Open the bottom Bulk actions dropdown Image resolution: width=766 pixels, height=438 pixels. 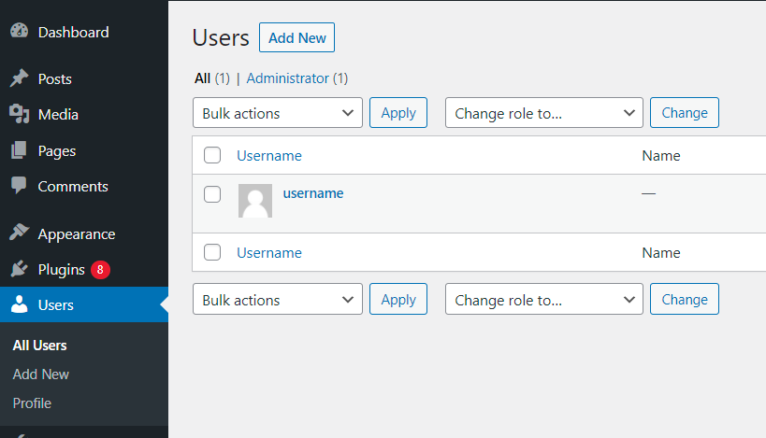pyautogui.click(x=278, y=300)
